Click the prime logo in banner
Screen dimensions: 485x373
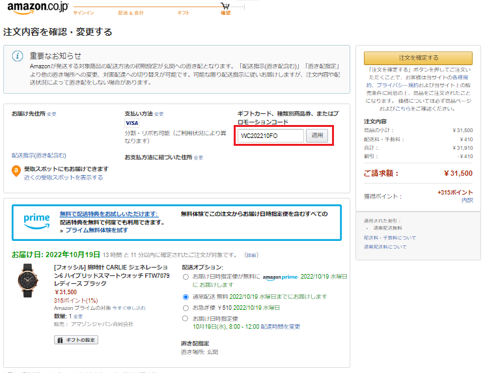click(x=36, y=221)
